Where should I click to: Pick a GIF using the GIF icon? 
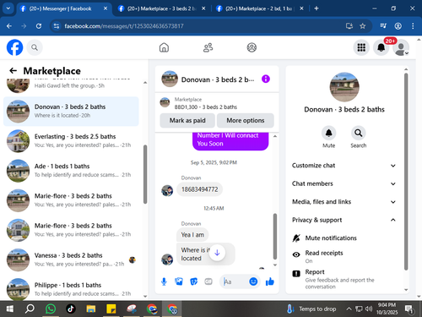click(x=208, y=281)
